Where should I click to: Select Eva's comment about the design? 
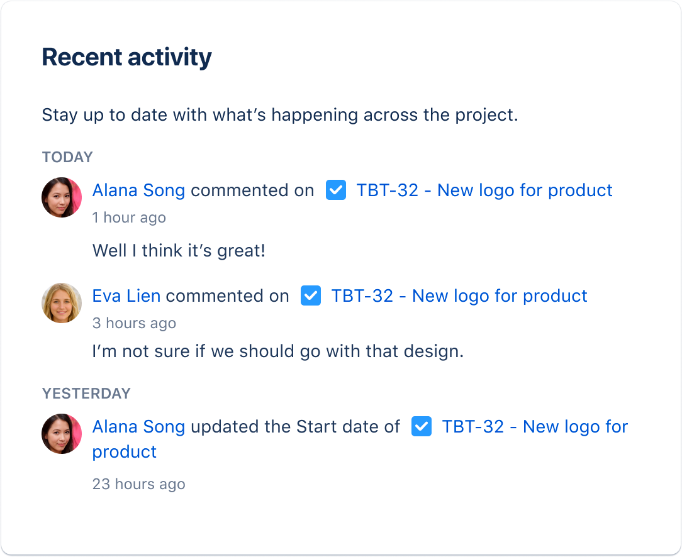click(277, 351)
